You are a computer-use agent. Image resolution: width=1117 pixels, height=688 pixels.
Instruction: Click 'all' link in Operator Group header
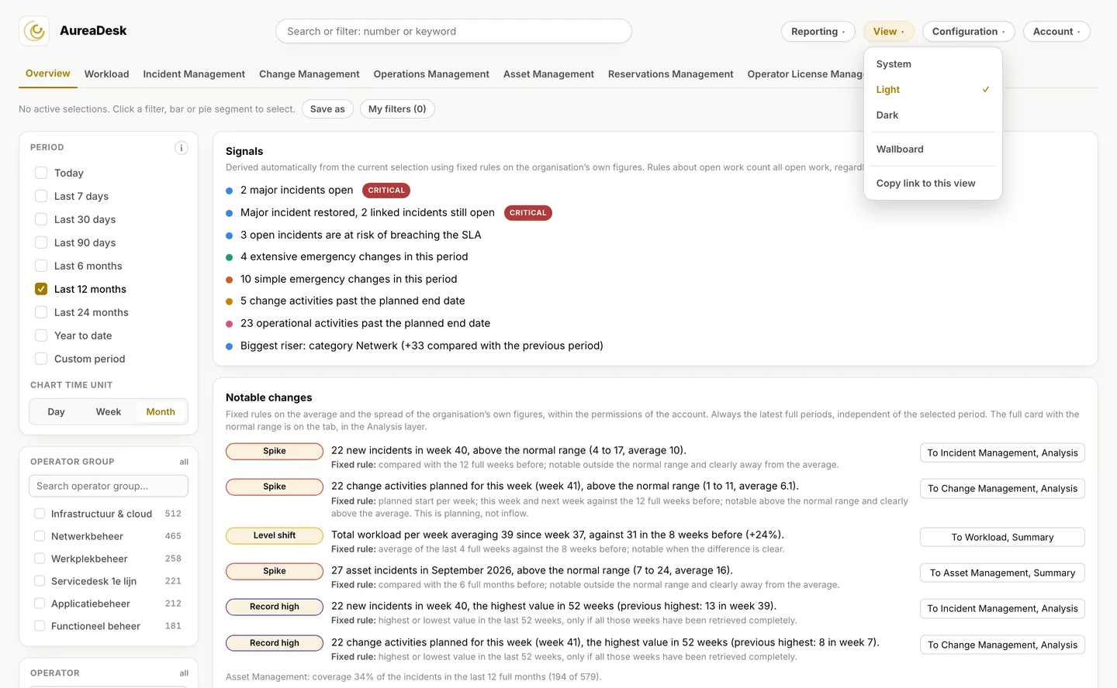coord(184,462)
